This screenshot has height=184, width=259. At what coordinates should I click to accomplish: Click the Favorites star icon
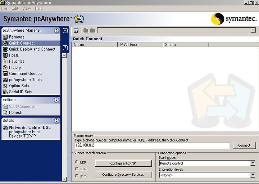coord(5,62)
